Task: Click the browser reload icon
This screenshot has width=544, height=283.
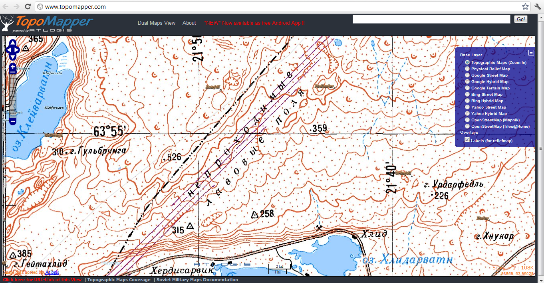Action: point(28,6)
